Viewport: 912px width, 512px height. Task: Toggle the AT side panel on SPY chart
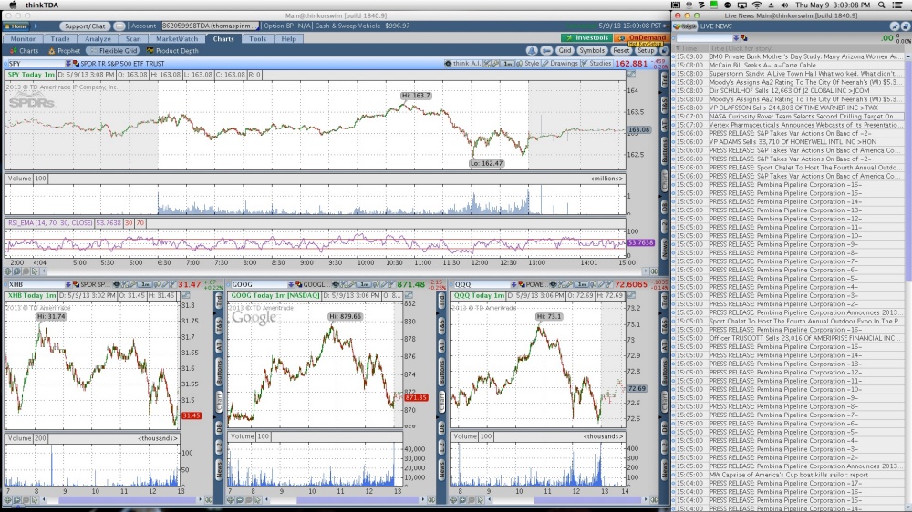(x=664, y=126)
